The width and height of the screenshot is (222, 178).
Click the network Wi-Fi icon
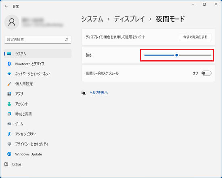tap(9, 74)
